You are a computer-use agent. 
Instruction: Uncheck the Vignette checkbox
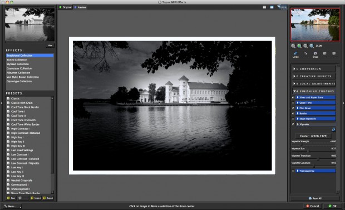click(x=293, y=124)
